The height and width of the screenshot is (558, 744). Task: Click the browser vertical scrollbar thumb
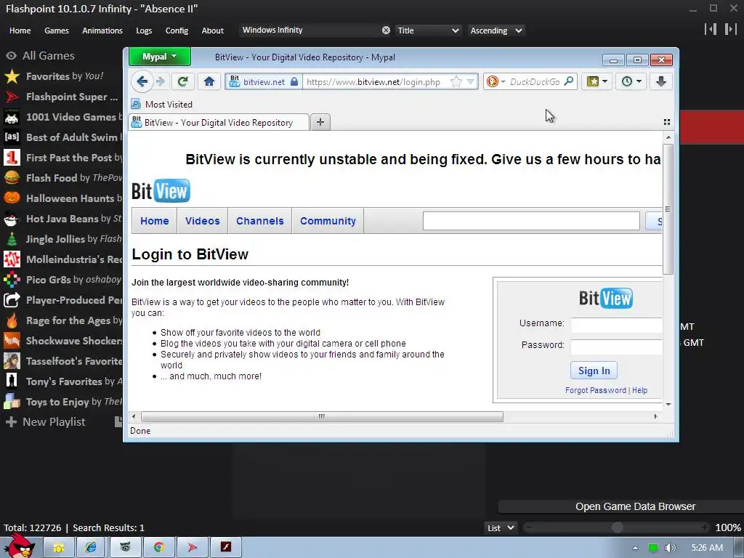pos(668,209)
